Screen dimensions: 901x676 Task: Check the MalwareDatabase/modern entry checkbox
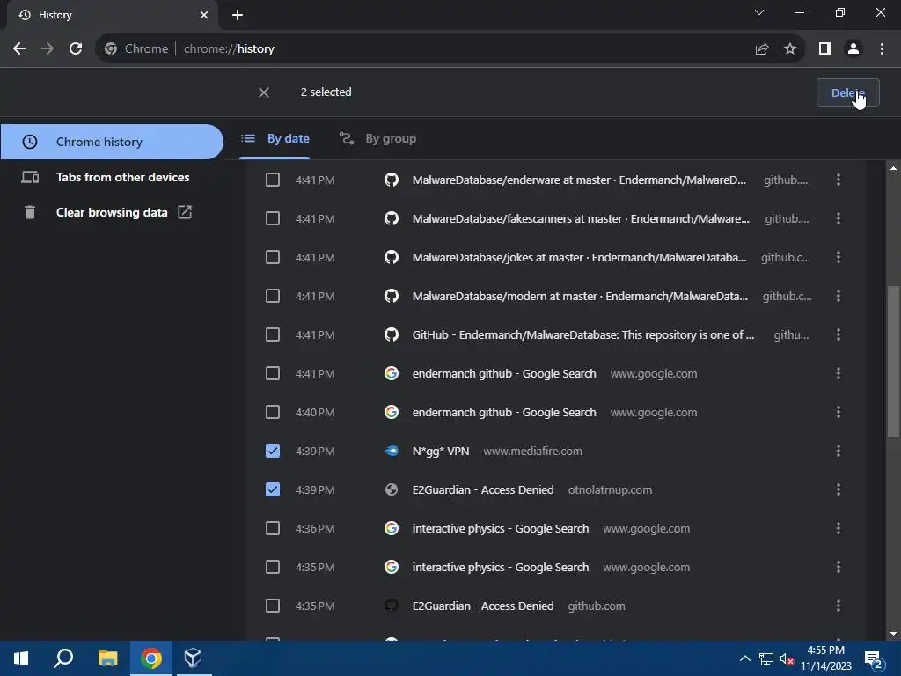[273, 296]
